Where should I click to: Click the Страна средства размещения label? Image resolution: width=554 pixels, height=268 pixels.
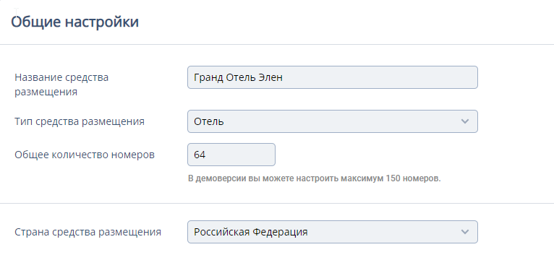pos(88,232)
